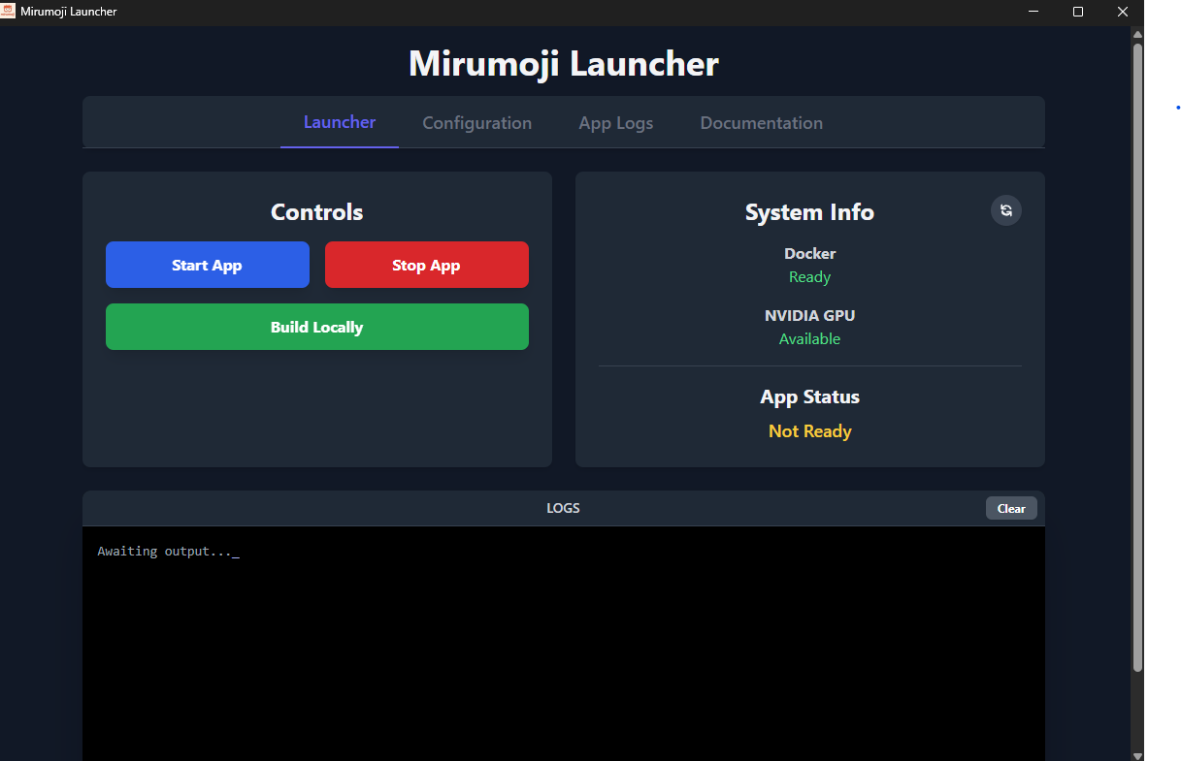This screenshot has height=761, width=1181.
Task: Start the app with Start App button
Action: point(208,265)
